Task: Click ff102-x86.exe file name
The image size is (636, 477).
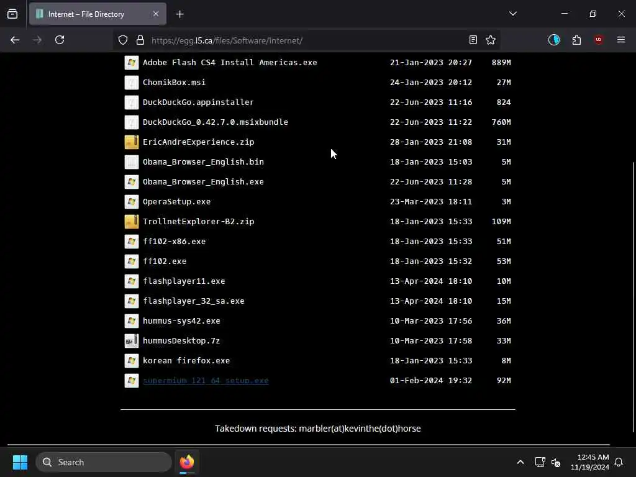Action: pos(174,242)
